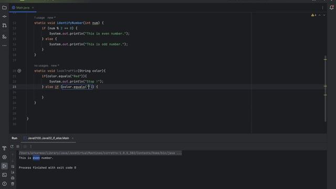
Task: Open the Project folder tool window
Action: (4, 8)
